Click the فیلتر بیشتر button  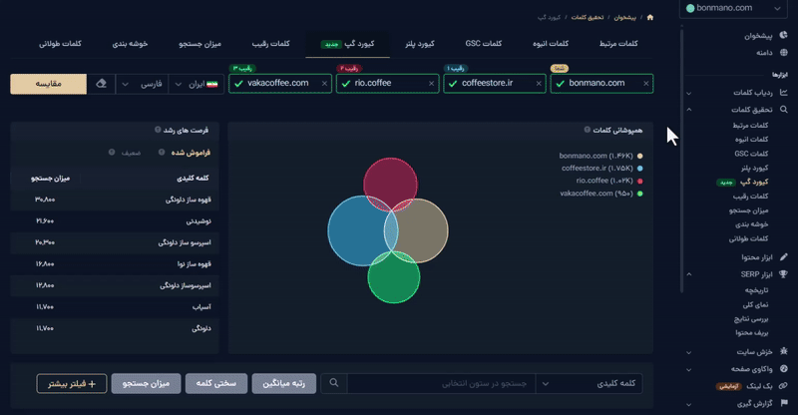71,383
